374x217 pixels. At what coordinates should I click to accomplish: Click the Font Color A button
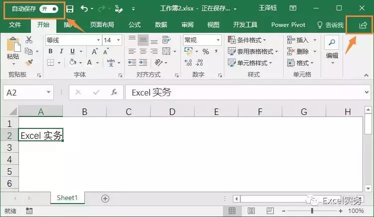pos(89,63)
